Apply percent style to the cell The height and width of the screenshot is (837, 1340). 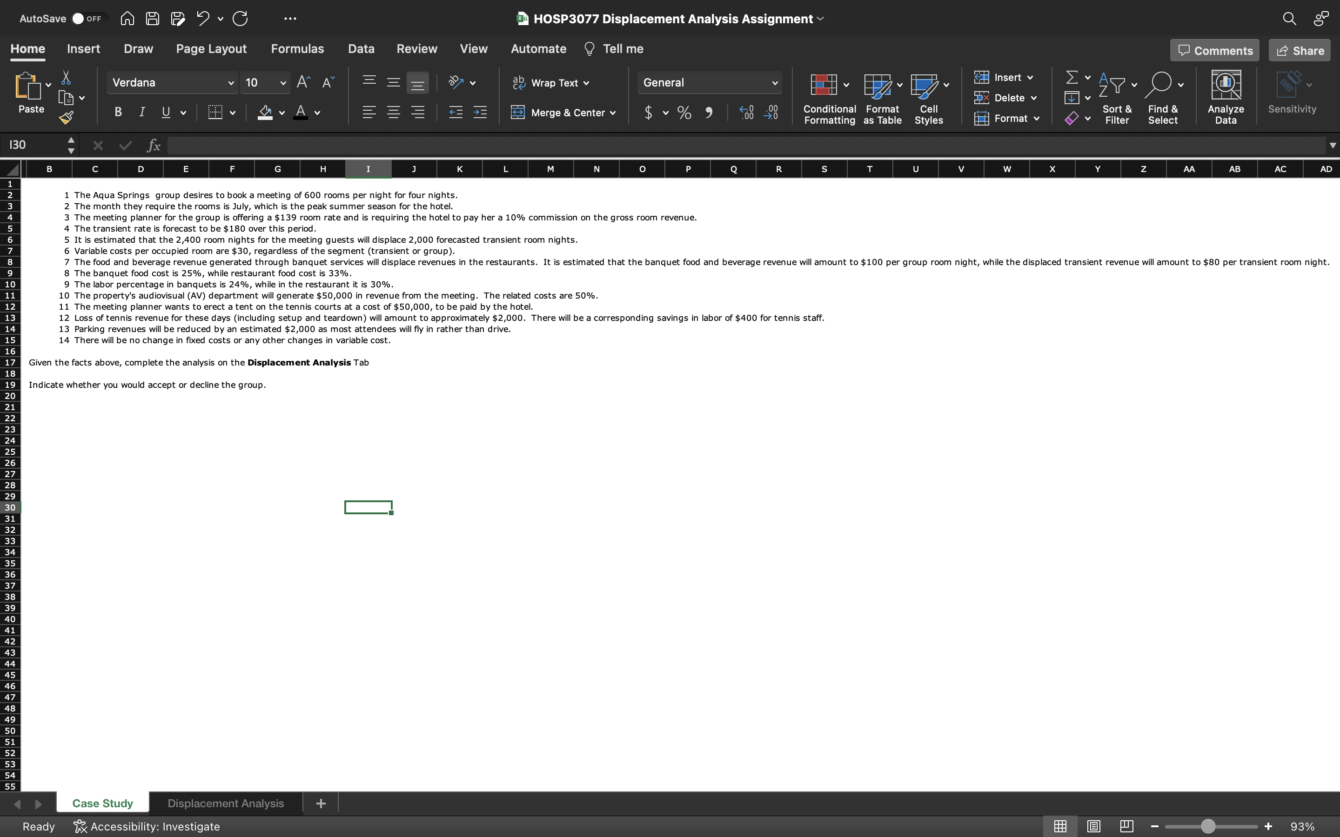[x=684, y=113]
